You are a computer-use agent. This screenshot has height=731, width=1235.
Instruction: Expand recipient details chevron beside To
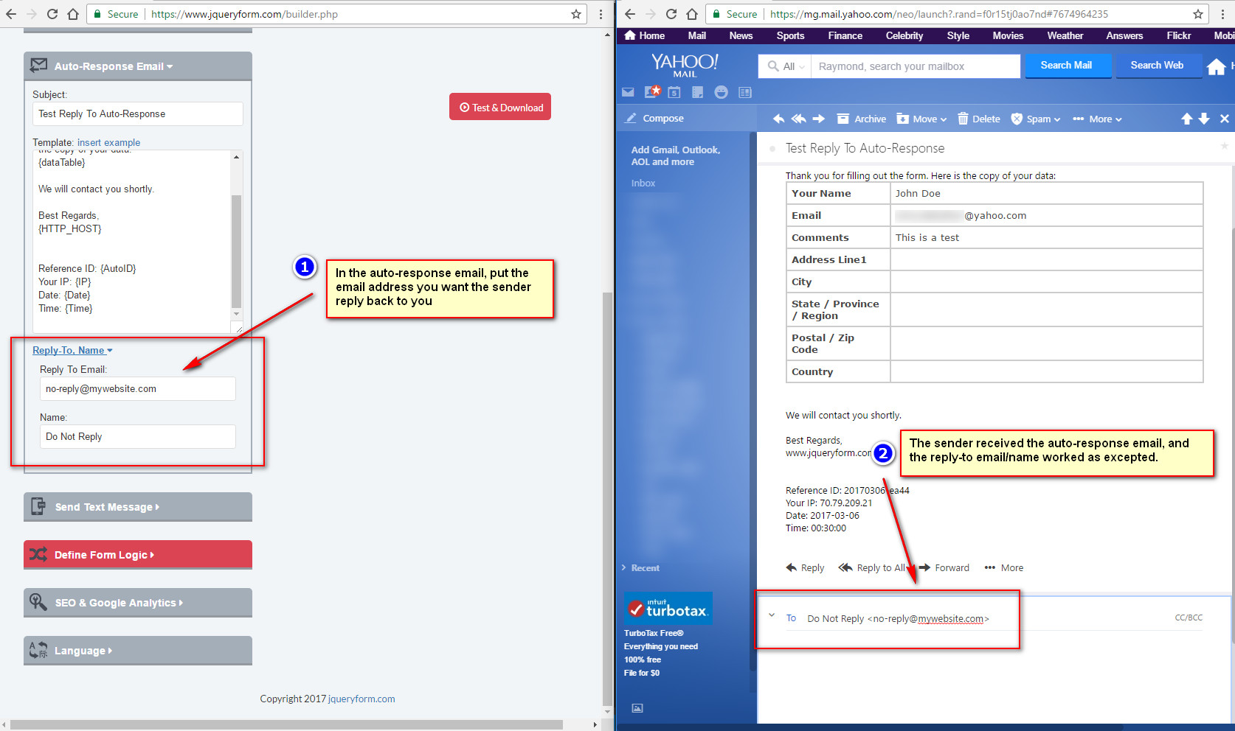772,615
